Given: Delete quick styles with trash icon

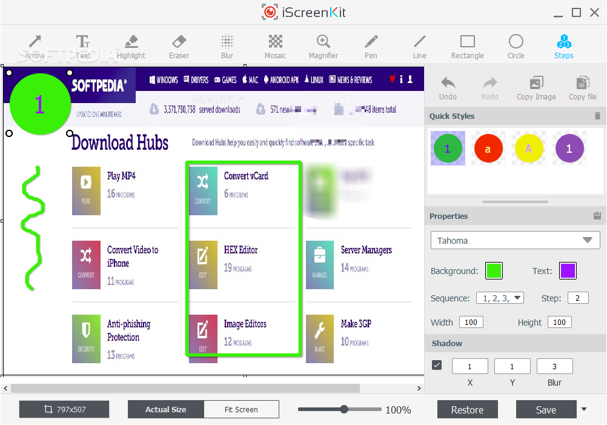Looking at the screenshot, I should [597, 116].
